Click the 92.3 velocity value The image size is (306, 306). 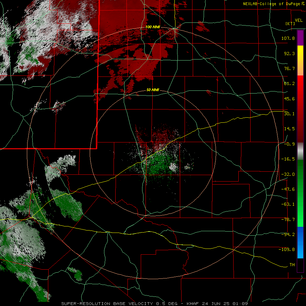pyautogui.click(x=289, y=53)
